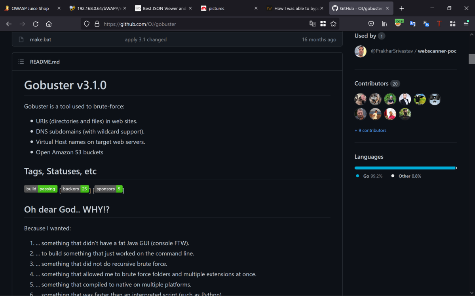Image resolution: width=475 pixels, height=296 pixels.
Task: Click the sunglasses contributor avatar
Action: point(435,99)
